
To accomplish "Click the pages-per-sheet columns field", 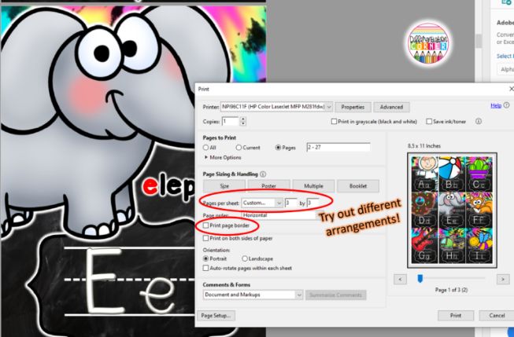I will pyautogui.click(x=291, y=203).
